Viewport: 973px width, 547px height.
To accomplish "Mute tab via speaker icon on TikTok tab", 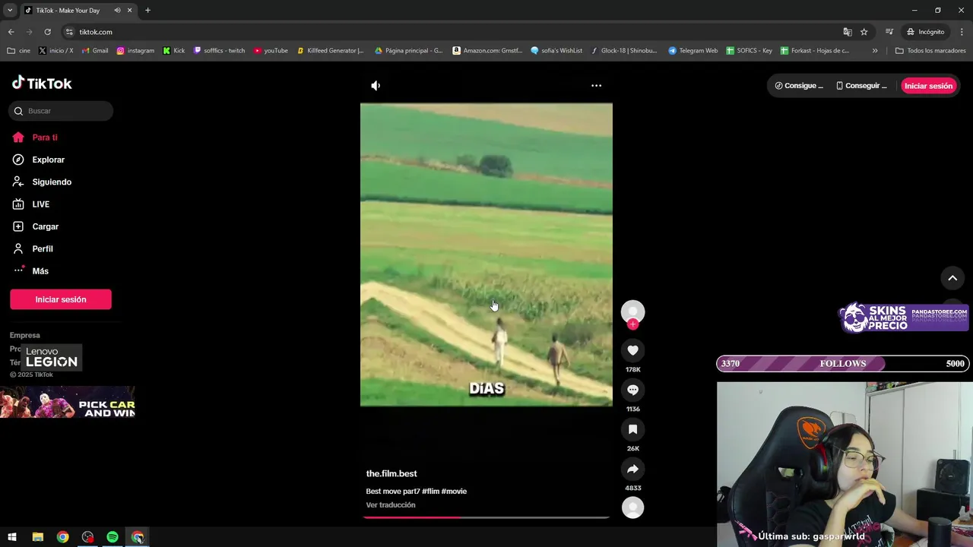I will (x=117, y=11).
